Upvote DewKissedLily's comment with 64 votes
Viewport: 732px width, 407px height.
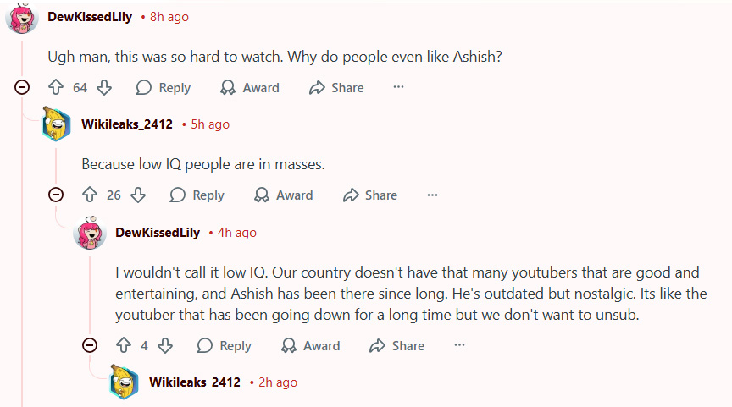pyautogui.click(x=56, y=87)
